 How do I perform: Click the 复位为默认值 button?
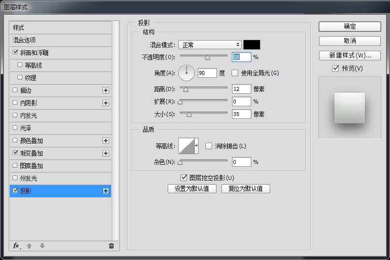point(246,188)
